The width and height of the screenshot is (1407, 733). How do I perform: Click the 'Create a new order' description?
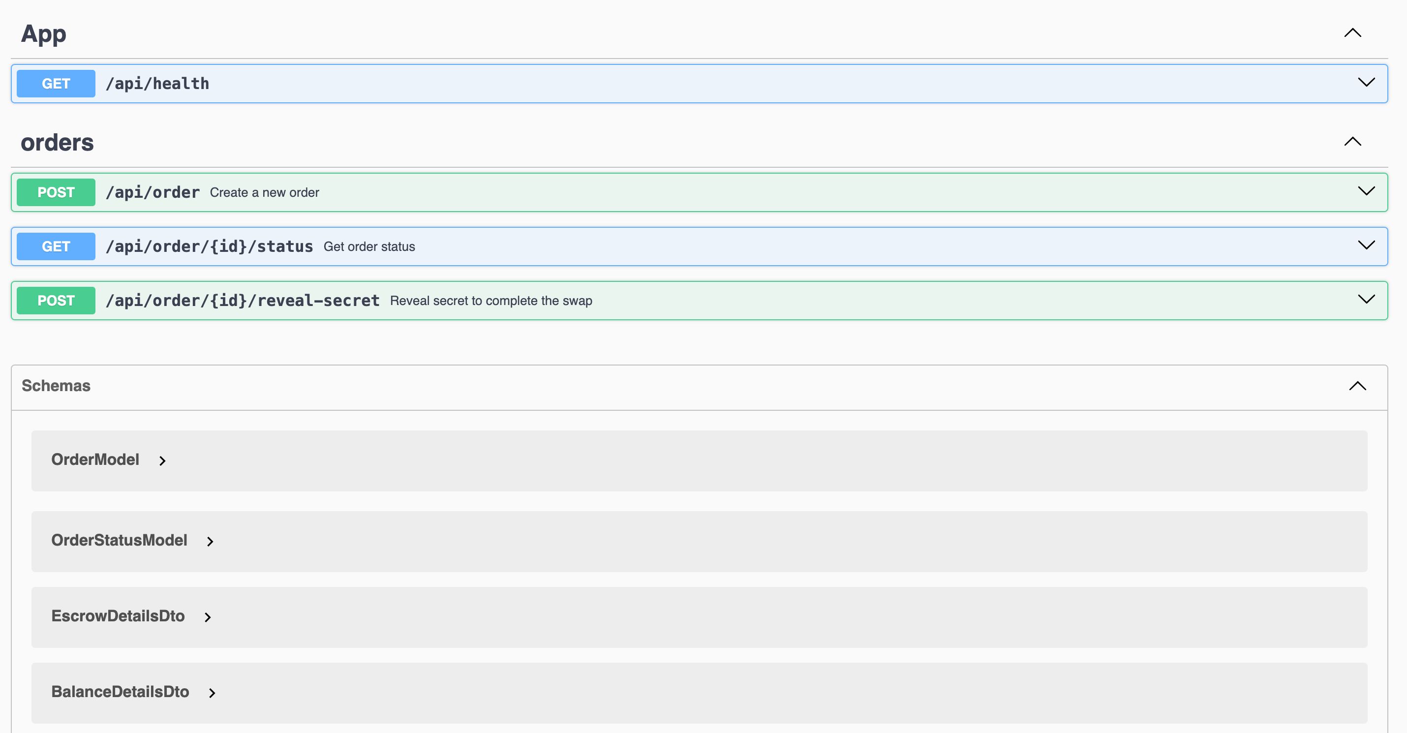click(264, 192)
